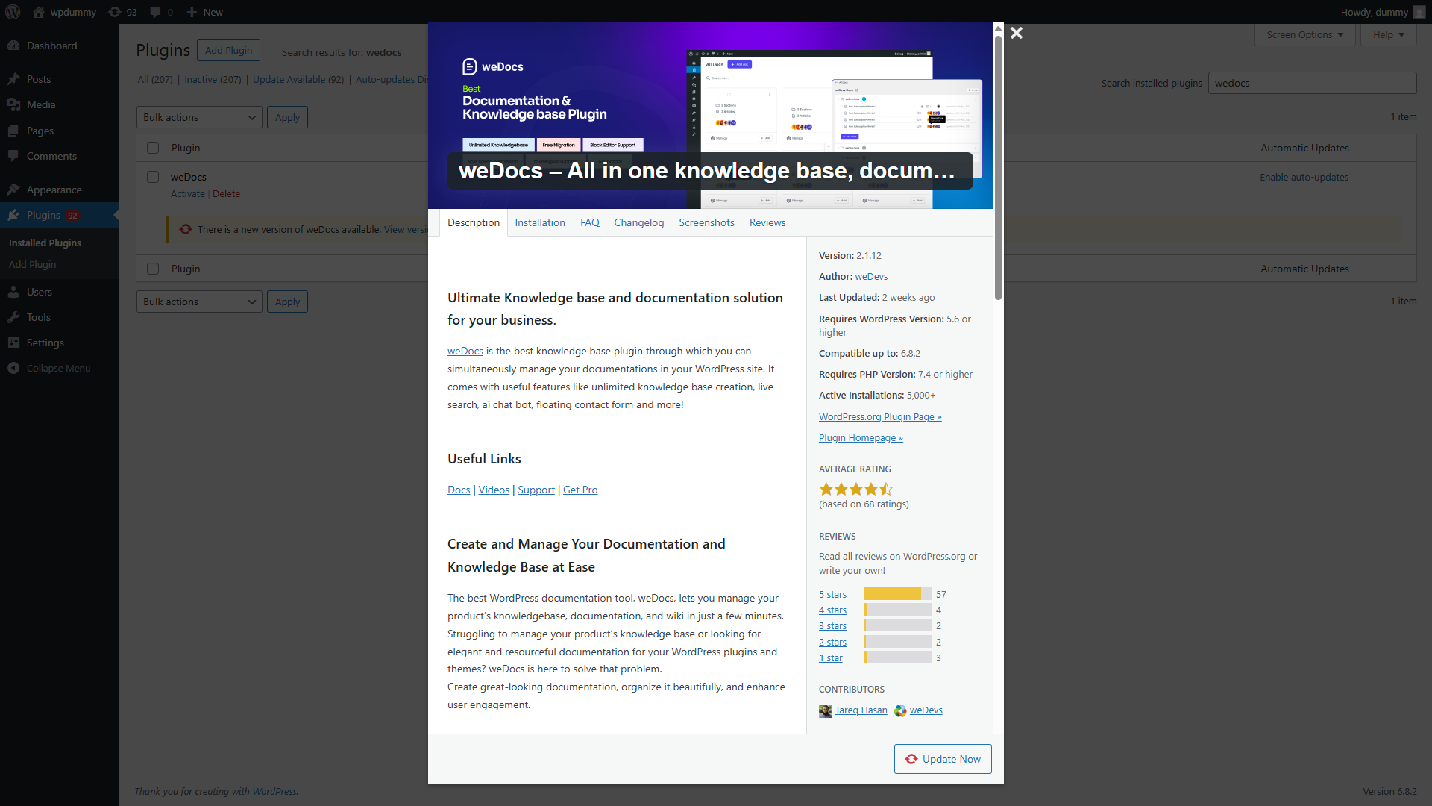Click the update warning icon in notice
This screenshot has width=1432, height=806.
[186, 229]
